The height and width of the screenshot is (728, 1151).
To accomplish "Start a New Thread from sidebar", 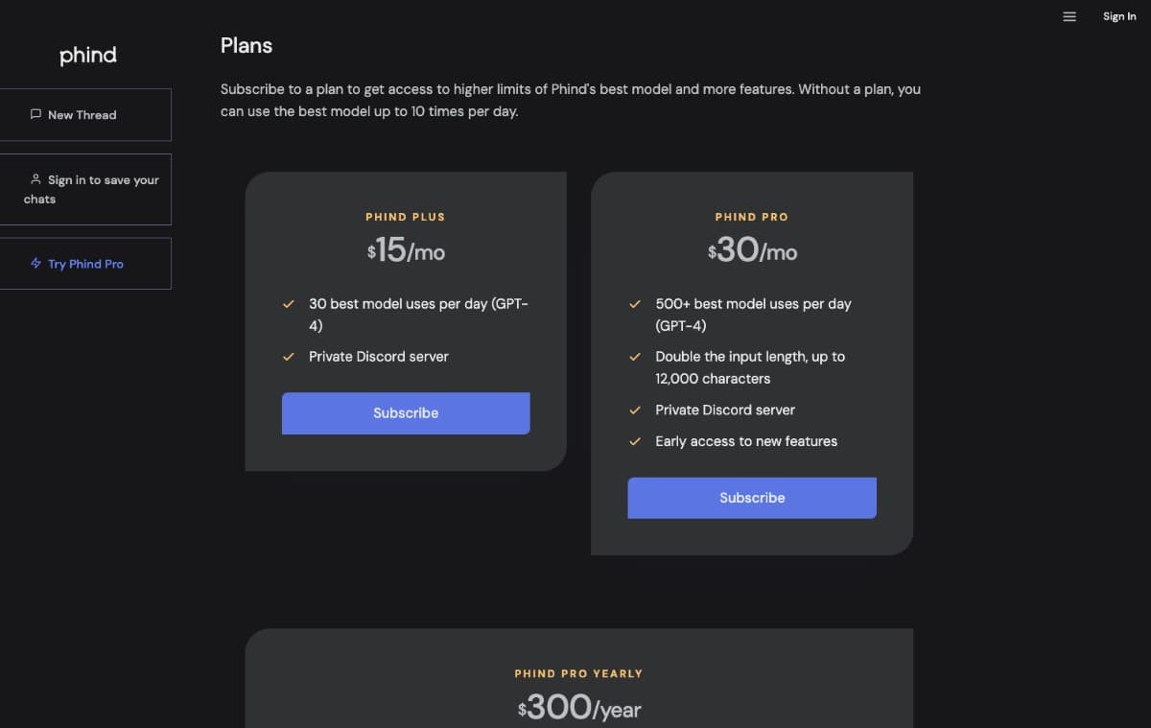I will point(85,115).
